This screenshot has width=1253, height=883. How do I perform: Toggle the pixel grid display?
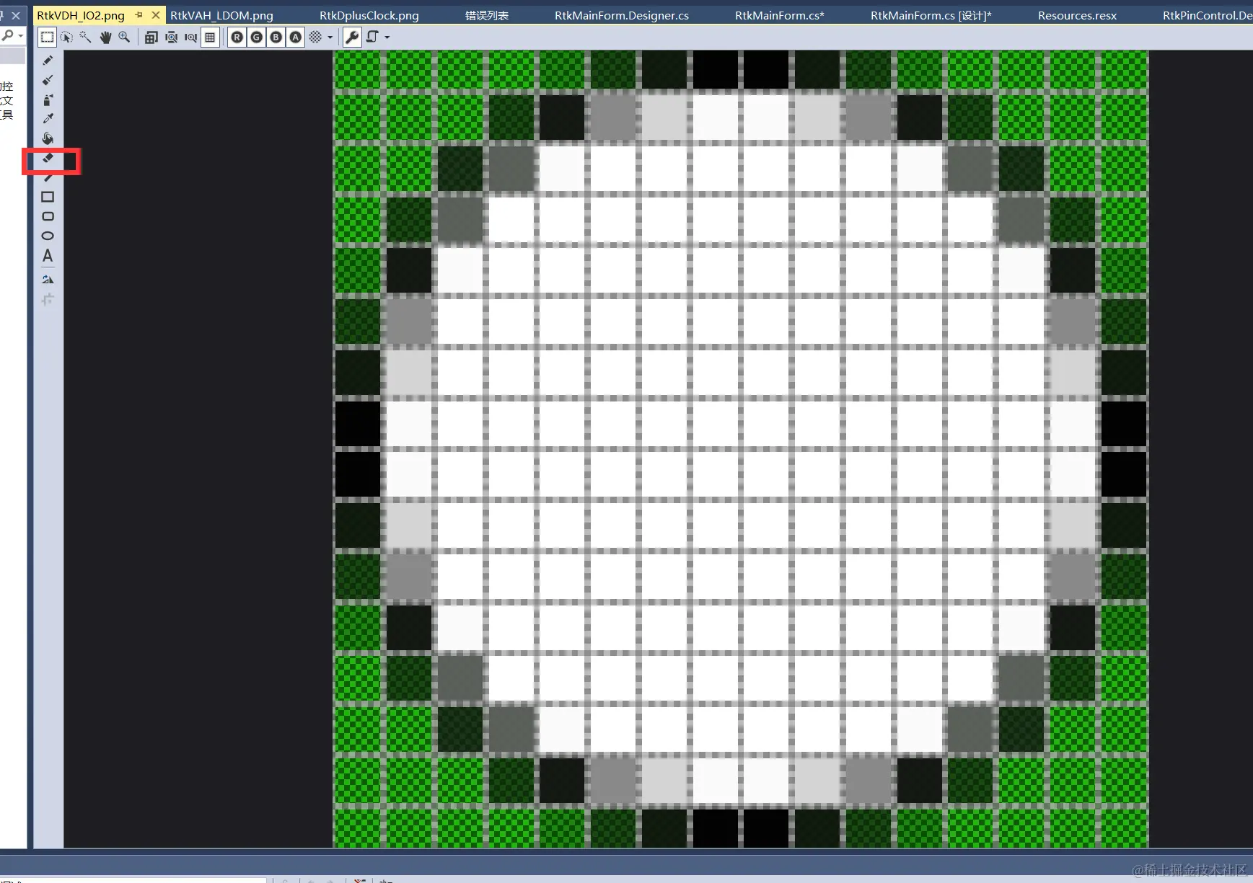click(x=210, y=37)
